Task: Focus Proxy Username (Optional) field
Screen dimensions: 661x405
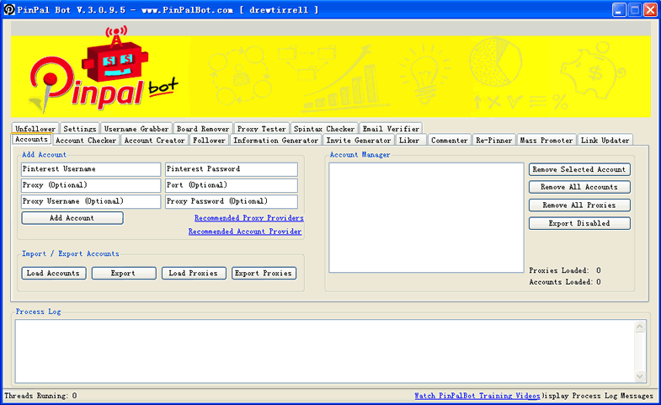Action: coord(91,201)
